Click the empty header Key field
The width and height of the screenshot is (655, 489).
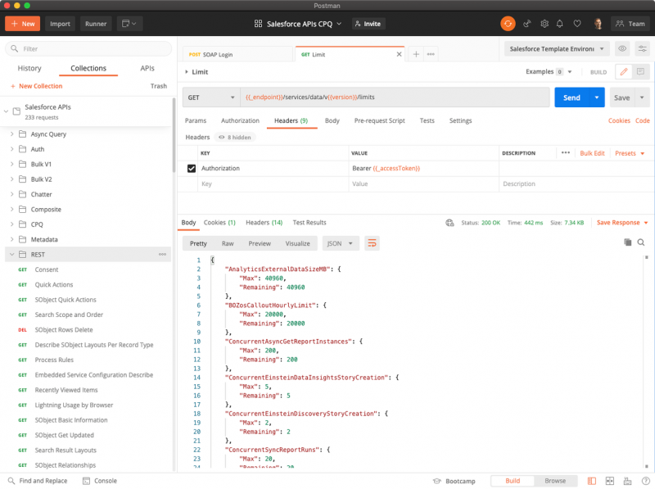[x=273, y=184]
